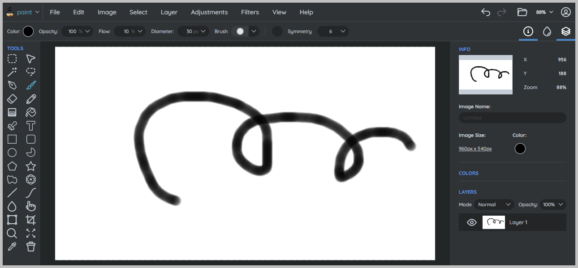The image size is (578, 268).
Task: Select the Curve tool
Action: 30,193
